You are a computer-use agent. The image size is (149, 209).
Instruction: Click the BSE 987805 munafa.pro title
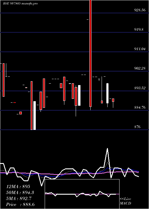click(x=20, y=4)
